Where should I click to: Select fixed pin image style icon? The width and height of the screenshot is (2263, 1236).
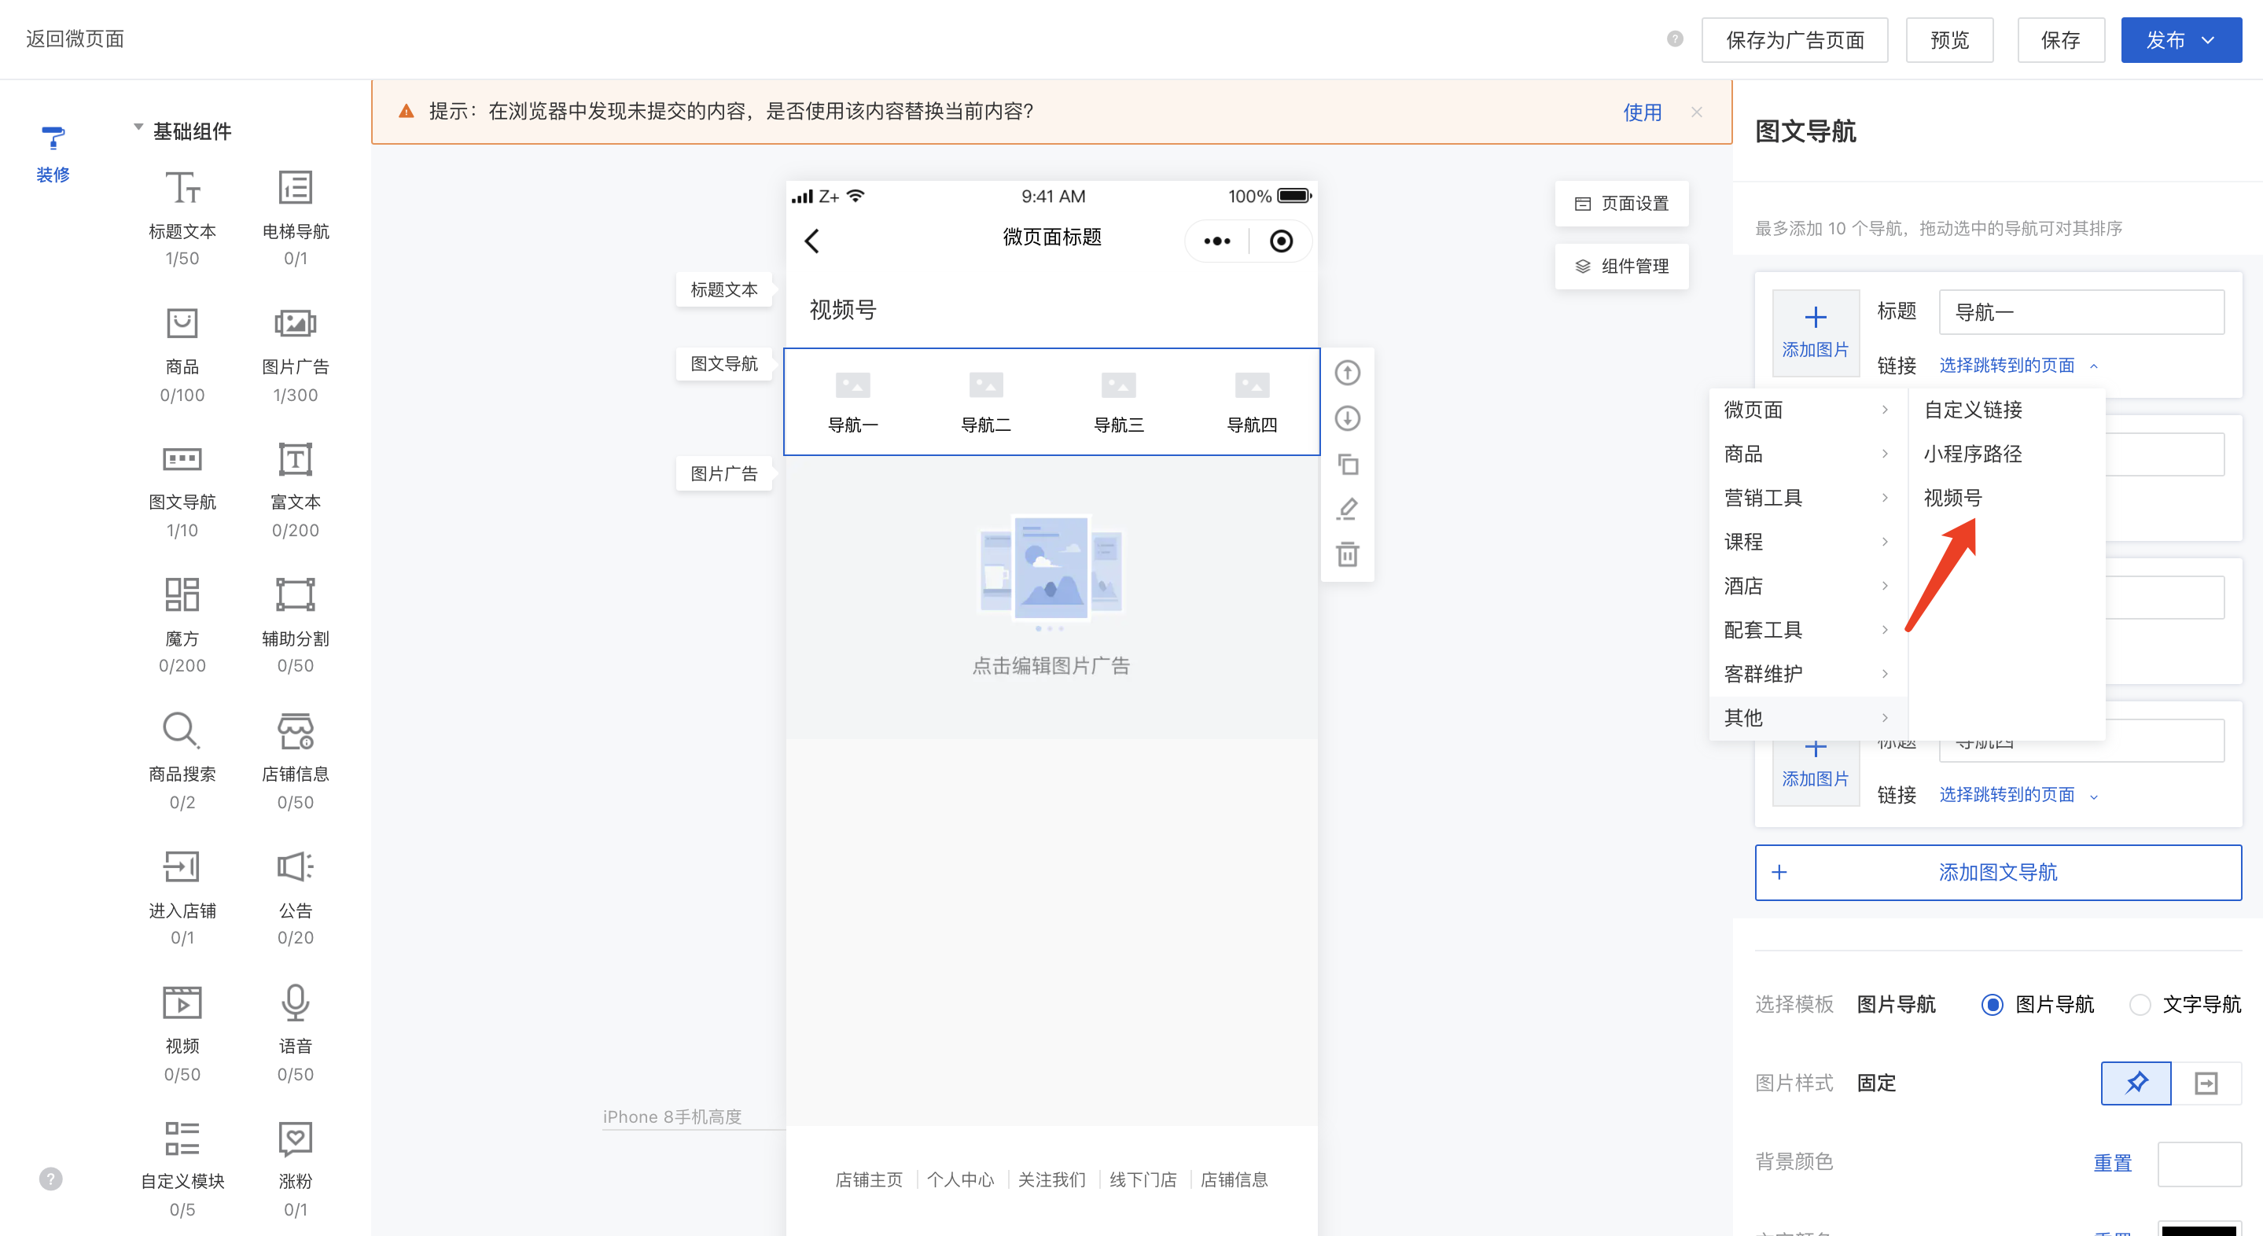[x=2135, y=1082]
